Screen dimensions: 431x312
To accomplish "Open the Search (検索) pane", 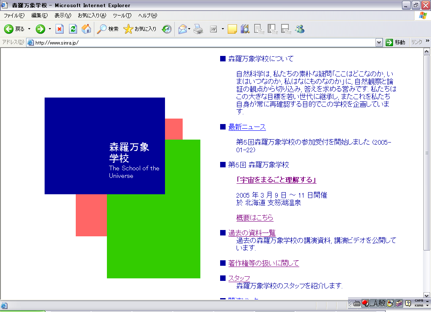I will 108,29.
